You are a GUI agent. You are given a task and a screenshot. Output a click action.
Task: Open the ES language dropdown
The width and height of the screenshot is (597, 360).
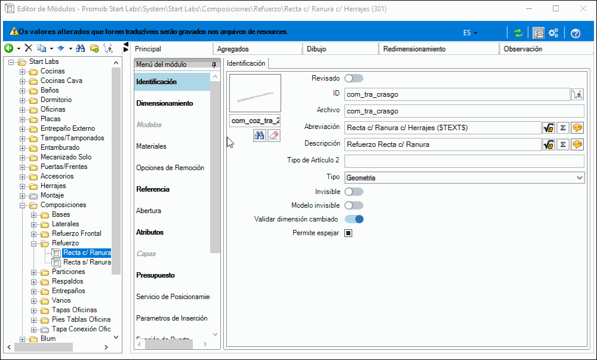coord(470,33)
